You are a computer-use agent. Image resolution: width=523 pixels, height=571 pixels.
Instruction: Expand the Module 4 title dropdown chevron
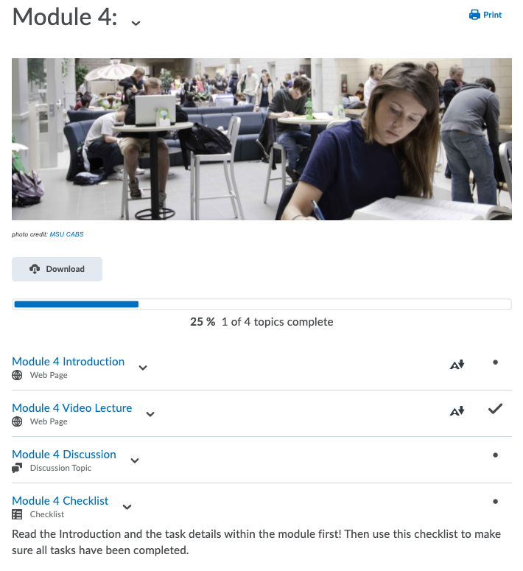click(x=136, y=24)
